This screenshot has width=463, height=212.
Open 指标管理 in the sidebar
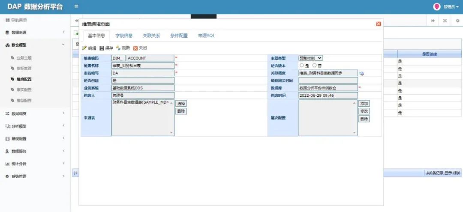click(x=24, y=69)
